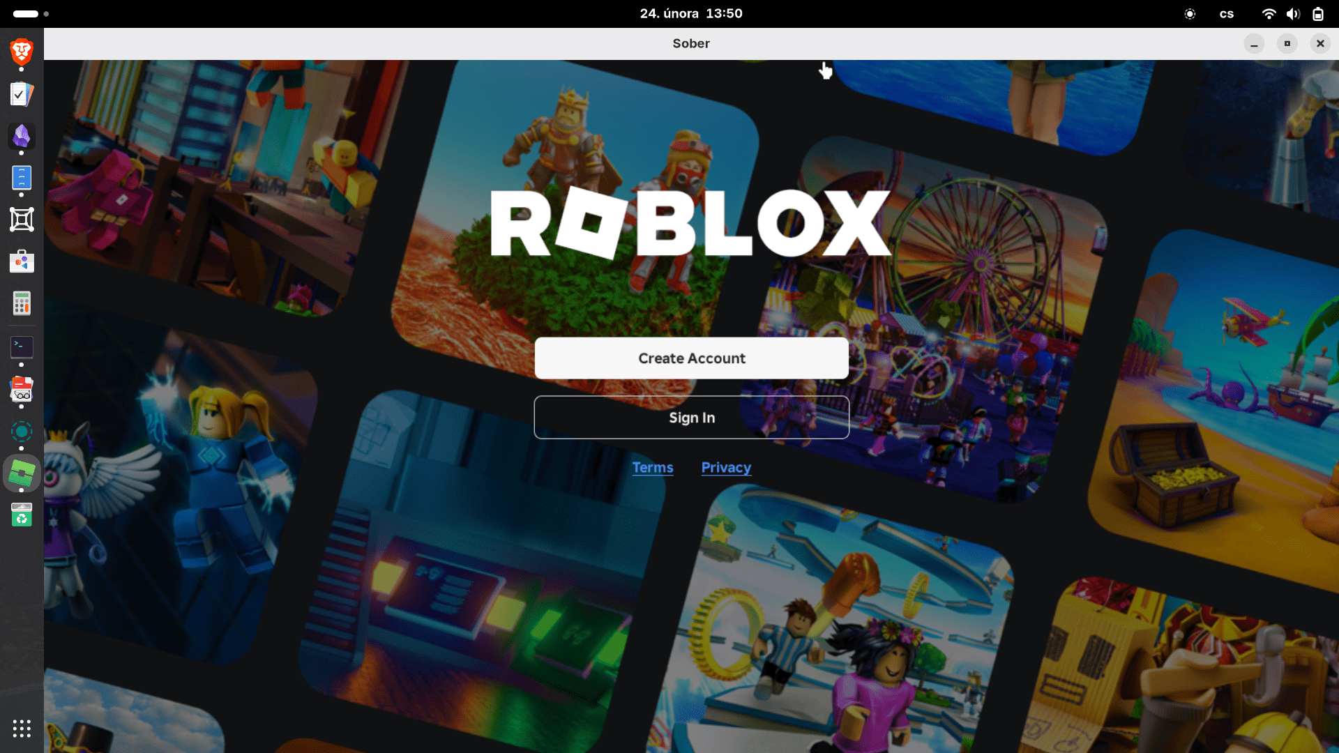Click the volume speaker icon
Image resolution: width=1339 pixels, height=753 pixels.
click(1294, 14)
